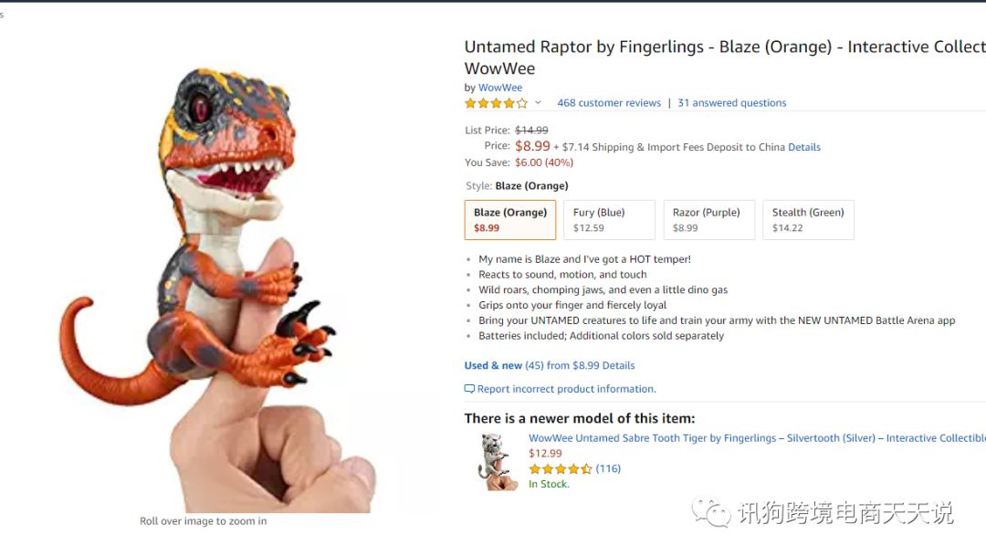
Task: Choose the Razor (Purple) style
Action: (x=708, y=220)
